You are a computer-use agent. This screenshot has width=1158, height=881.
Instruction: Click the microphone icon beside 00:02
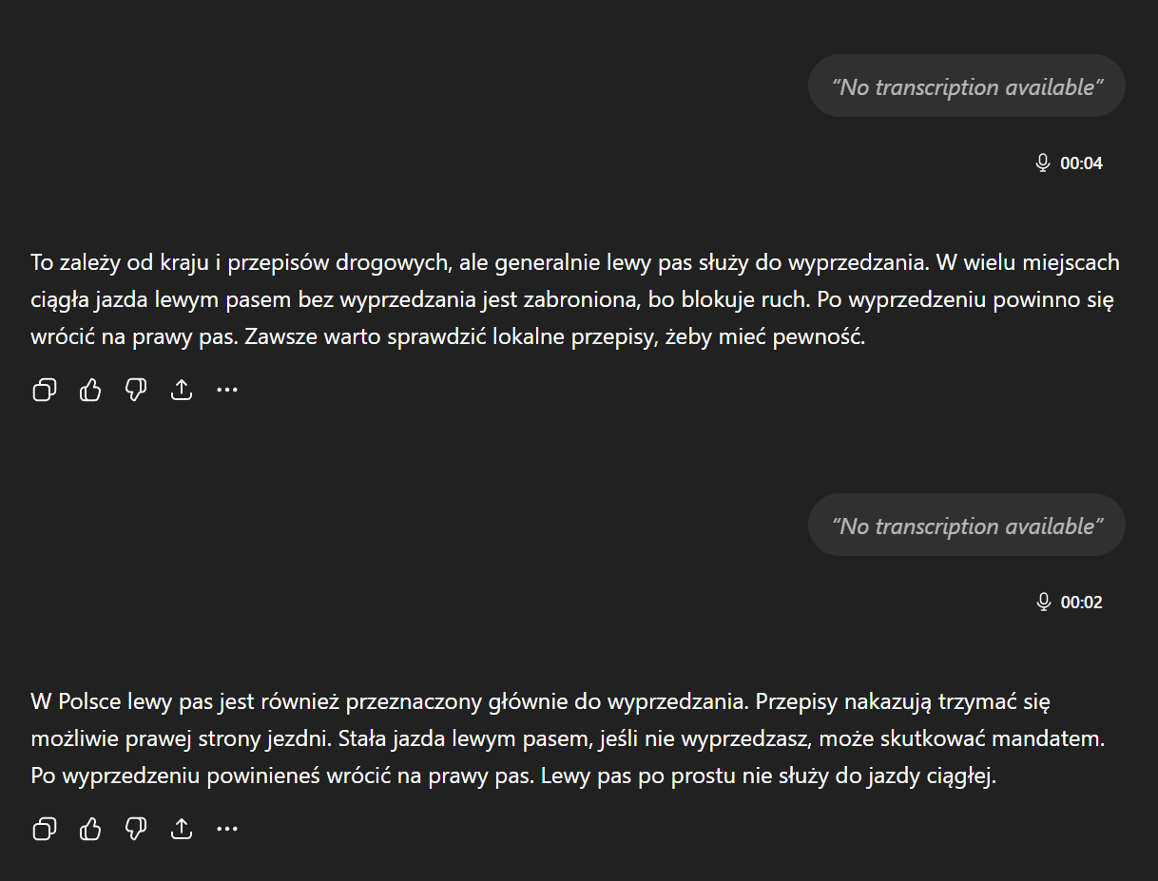pos(1043,602)
